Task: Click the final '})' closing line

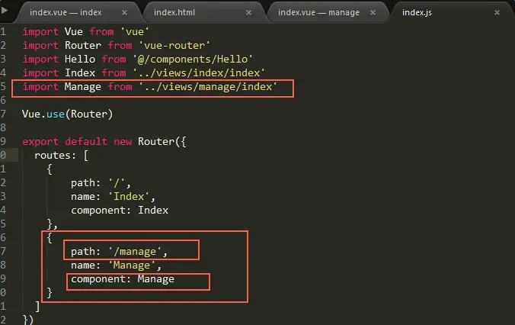Action: pyautogui.click(x=28, y=320)
